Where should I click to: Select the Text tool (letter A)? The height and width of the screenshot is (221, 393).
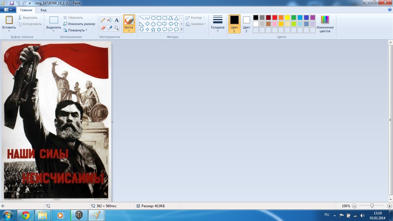tap(117, 20)
